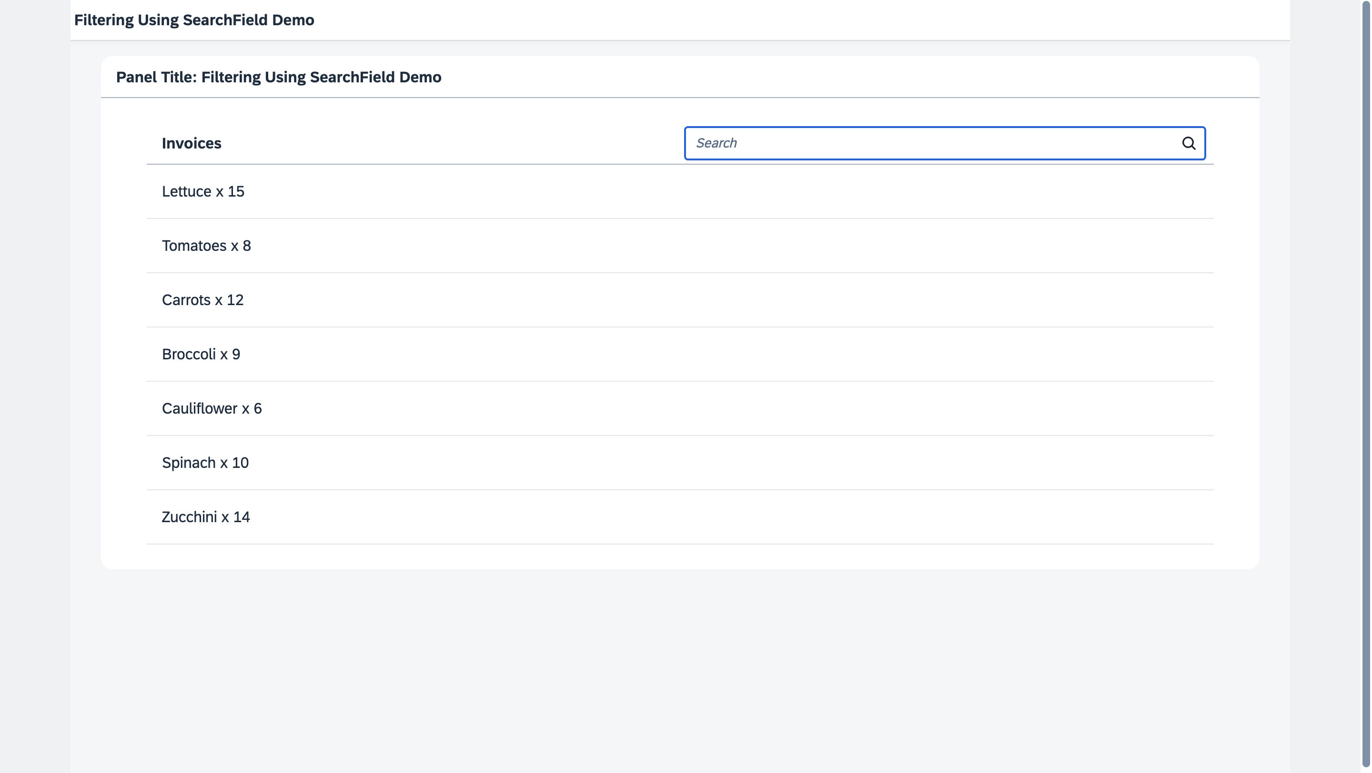Select the Tomatoes x 8 invoice
The width and height of the screenshot is (1372, 773).
(206, 246)
